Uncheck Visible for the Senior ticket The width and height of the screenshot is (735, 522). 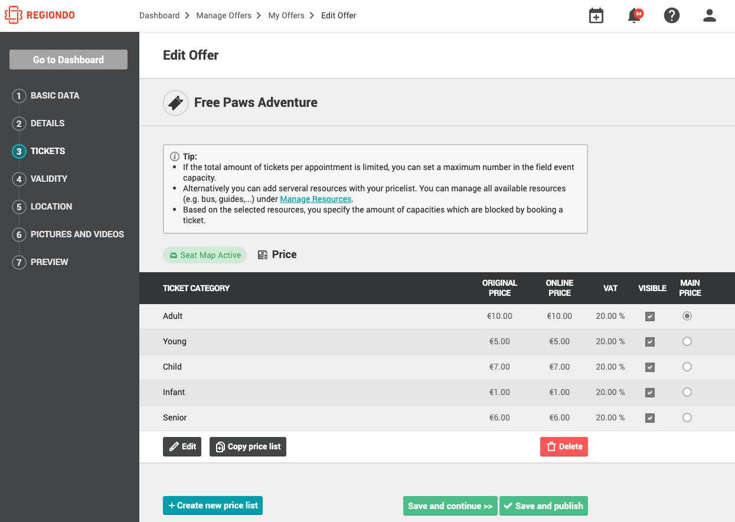click(x=650, y=418)
